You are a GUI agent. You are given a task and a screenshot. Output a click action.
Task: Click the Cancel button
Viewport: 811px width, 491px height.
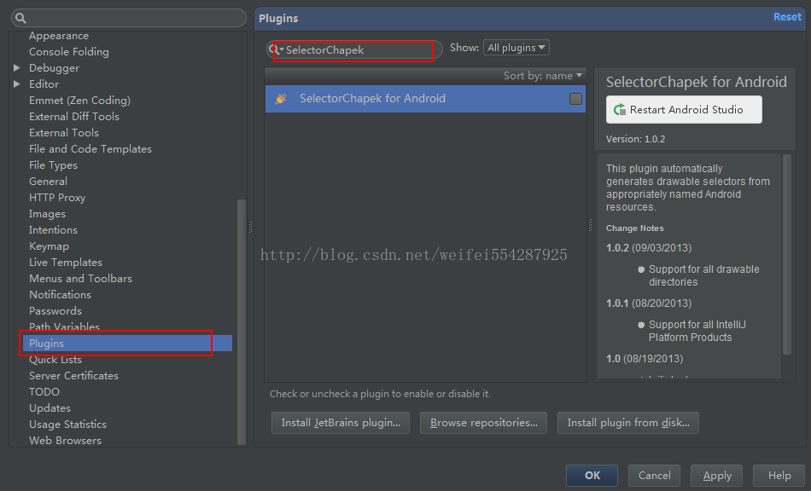coord(654,476)
